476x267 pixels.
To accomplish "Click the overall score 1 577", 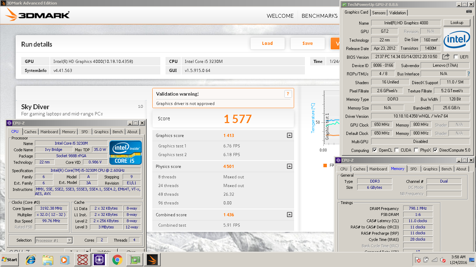I will 238,119.
